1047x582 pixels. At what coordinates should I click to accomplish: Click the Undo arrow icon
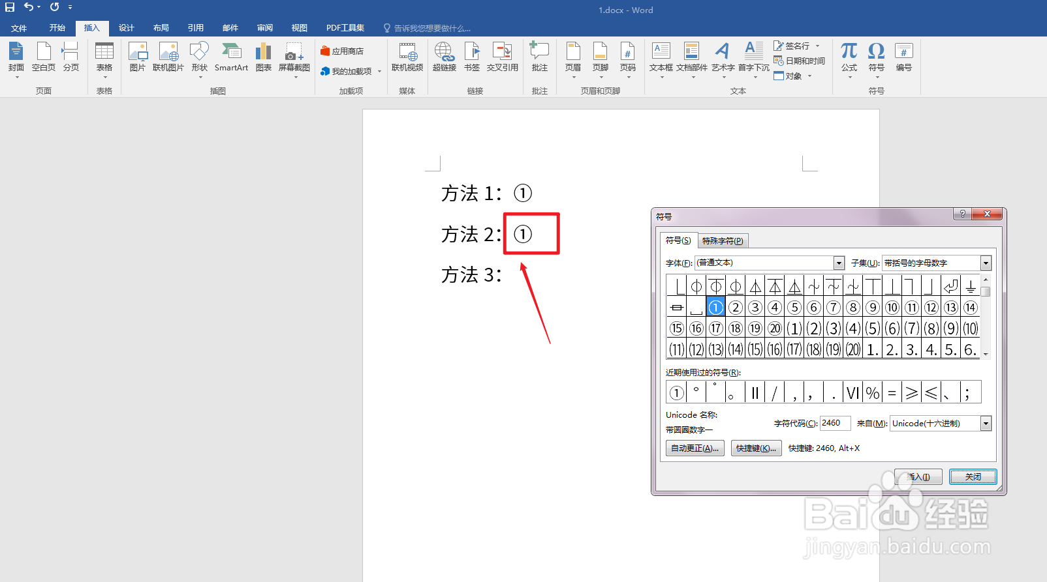pos(29,7)
